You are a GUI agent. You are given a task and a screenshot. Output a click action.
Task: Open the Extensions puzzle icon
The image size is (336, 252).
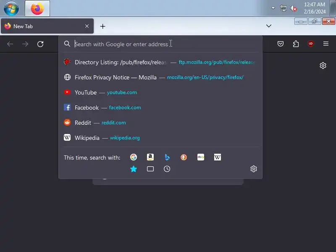coord(296,44)
